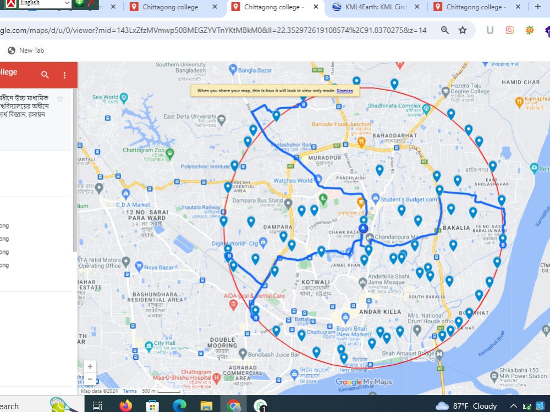Select the Digital World - Ctg marker

tap(263, 242)
